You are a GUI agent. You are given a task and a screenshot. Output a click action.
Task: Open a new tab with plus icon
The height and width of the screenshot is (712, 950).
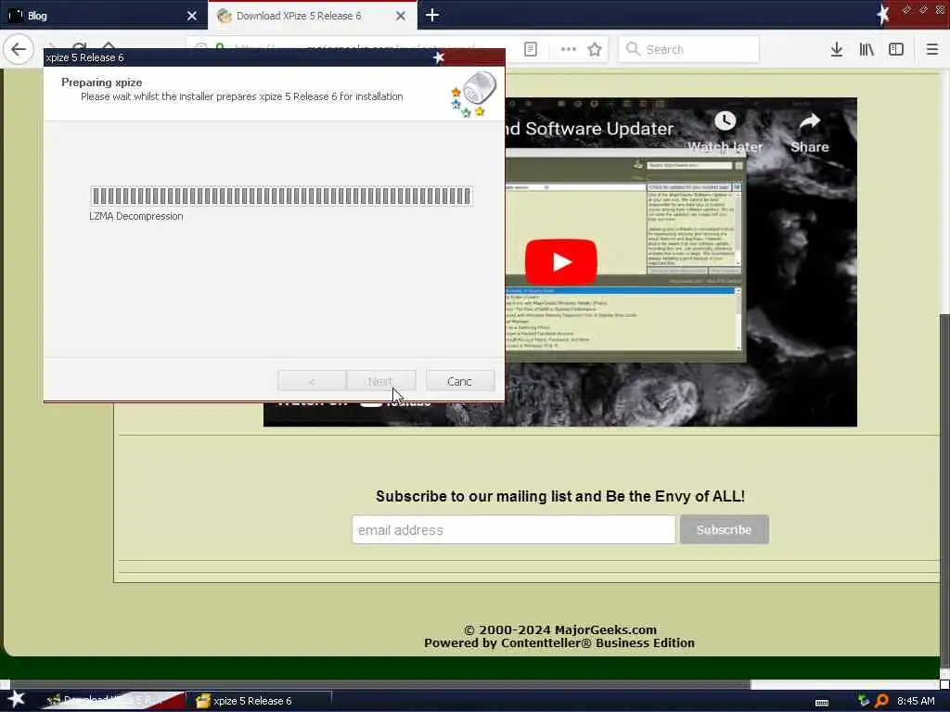pos(432,15)
